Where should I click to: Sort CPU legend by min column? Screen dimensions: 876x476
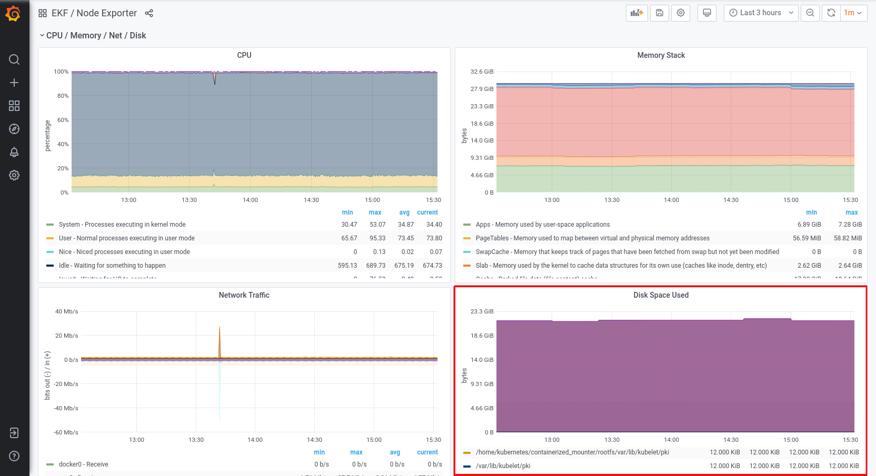pos(347,212)
